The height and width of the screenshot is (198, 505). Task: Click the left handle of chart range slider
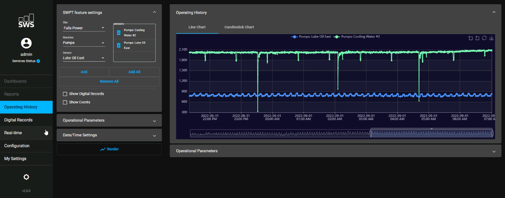coord(371,133)
